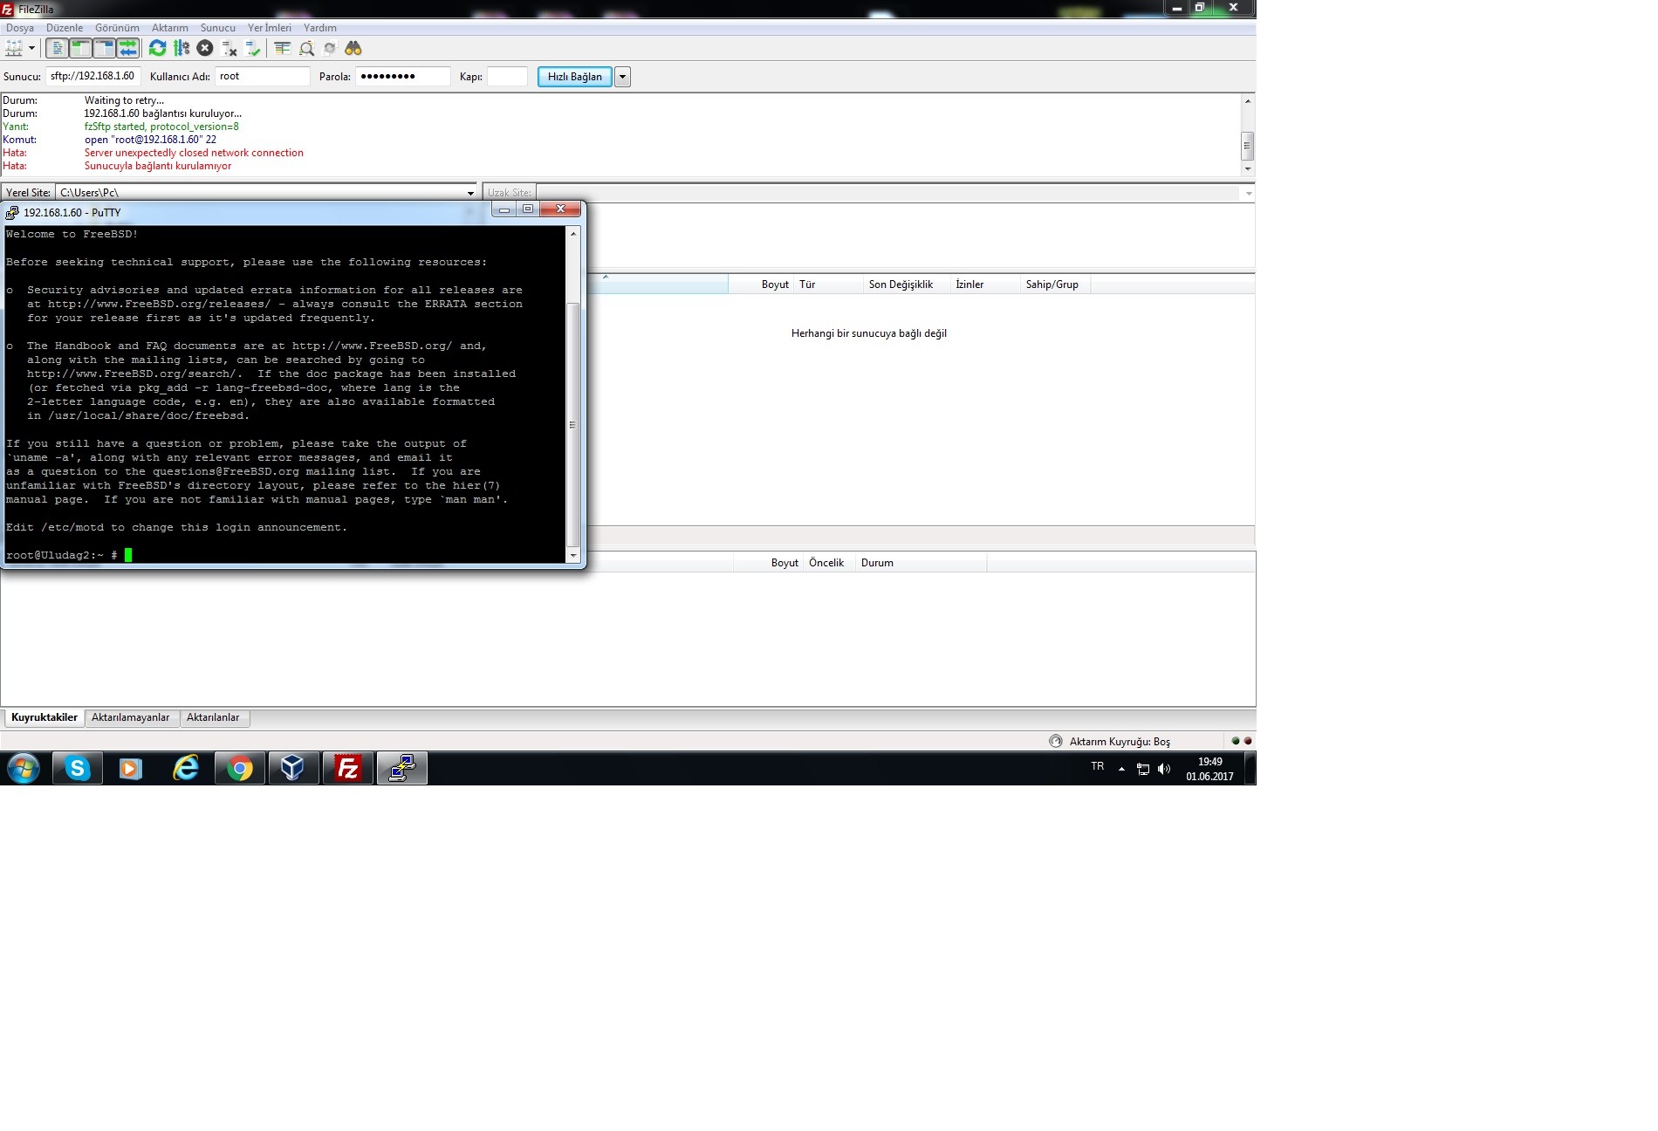Toggle synchronized browsing
The width and height of the screenshot is (1658, 1131).
(330, 49)
